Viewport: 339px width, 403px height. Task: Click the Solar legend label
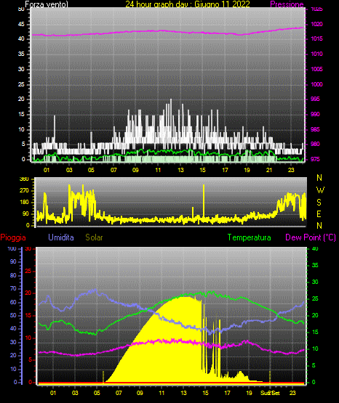(95, 237)
